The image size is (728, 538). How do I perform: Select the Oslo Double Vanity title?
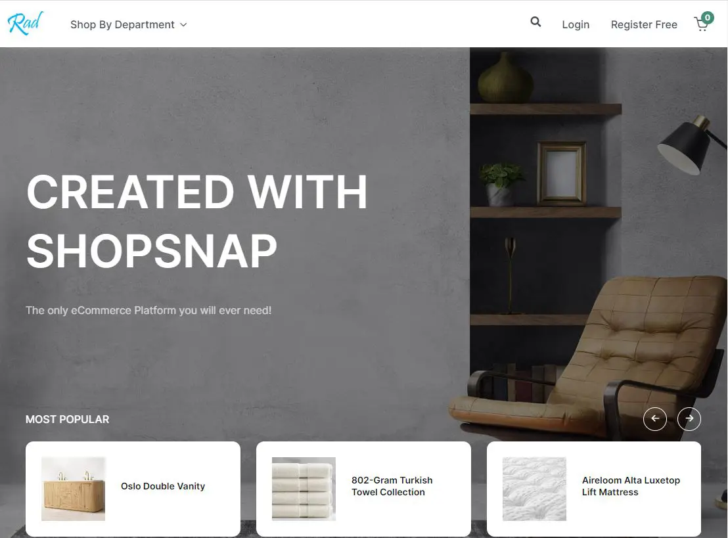(163, 486)
